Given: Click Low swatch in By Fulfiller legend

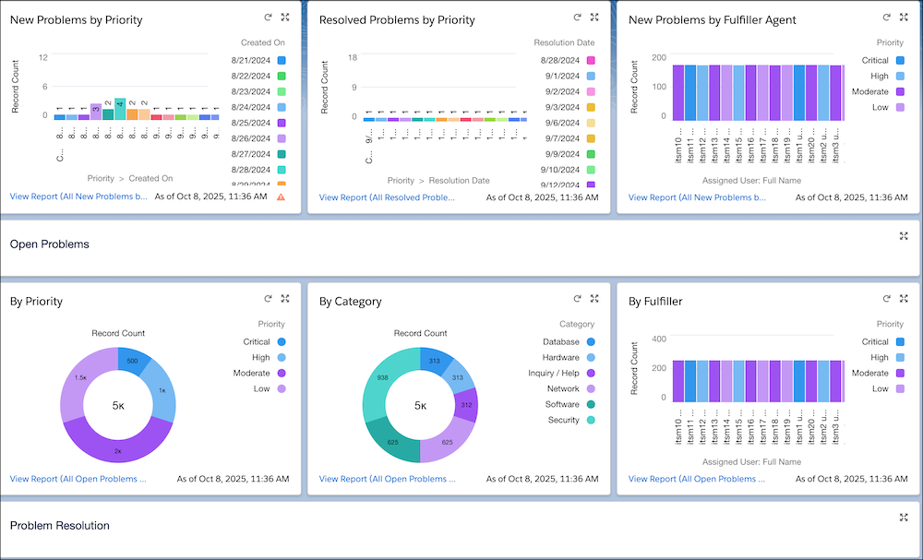Looking at the screenshot, I should tap(900, 388).
